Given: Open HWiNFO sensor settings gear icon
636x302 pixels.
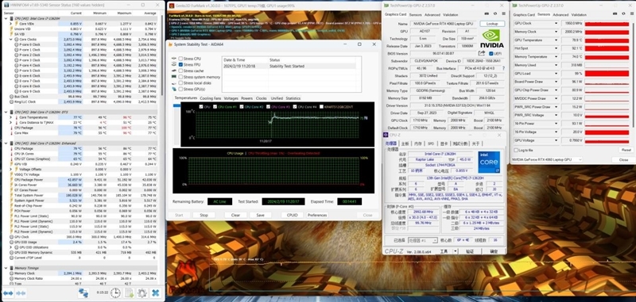Looking at the screenshot, I should (142, 293).
